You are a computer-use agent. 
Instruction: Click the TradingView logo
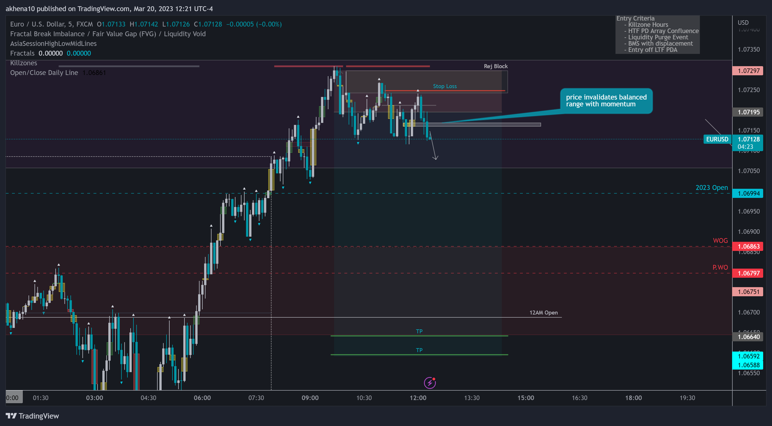tap(32, 416)
